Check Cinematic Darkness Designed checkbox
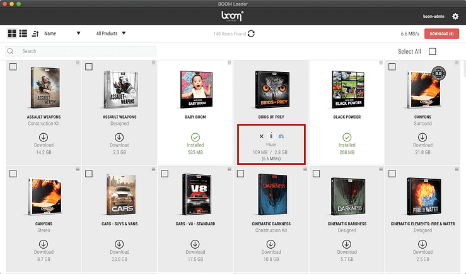This screenshot has height=274, width=466. point(316,174)
